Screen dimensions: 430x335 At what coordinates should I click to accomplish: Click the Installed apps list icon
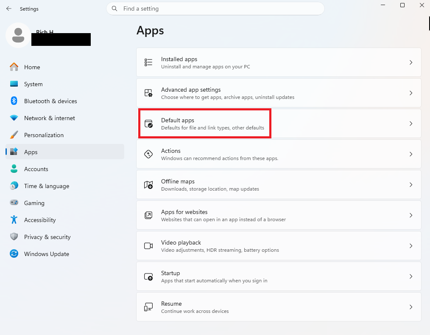pyautogui.click(x=148, y=62)
